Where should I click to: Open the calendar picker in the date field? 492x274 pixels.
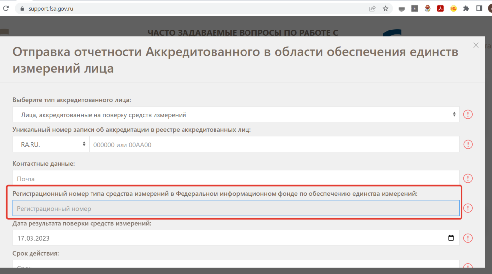pos(451,238)
